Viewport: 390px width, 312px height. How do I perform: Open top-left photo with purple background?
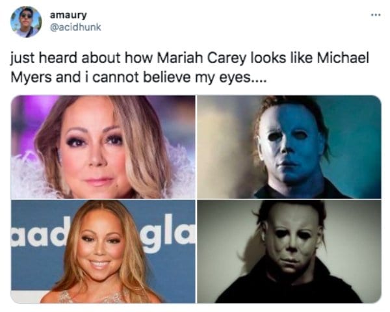pos(103,147)
